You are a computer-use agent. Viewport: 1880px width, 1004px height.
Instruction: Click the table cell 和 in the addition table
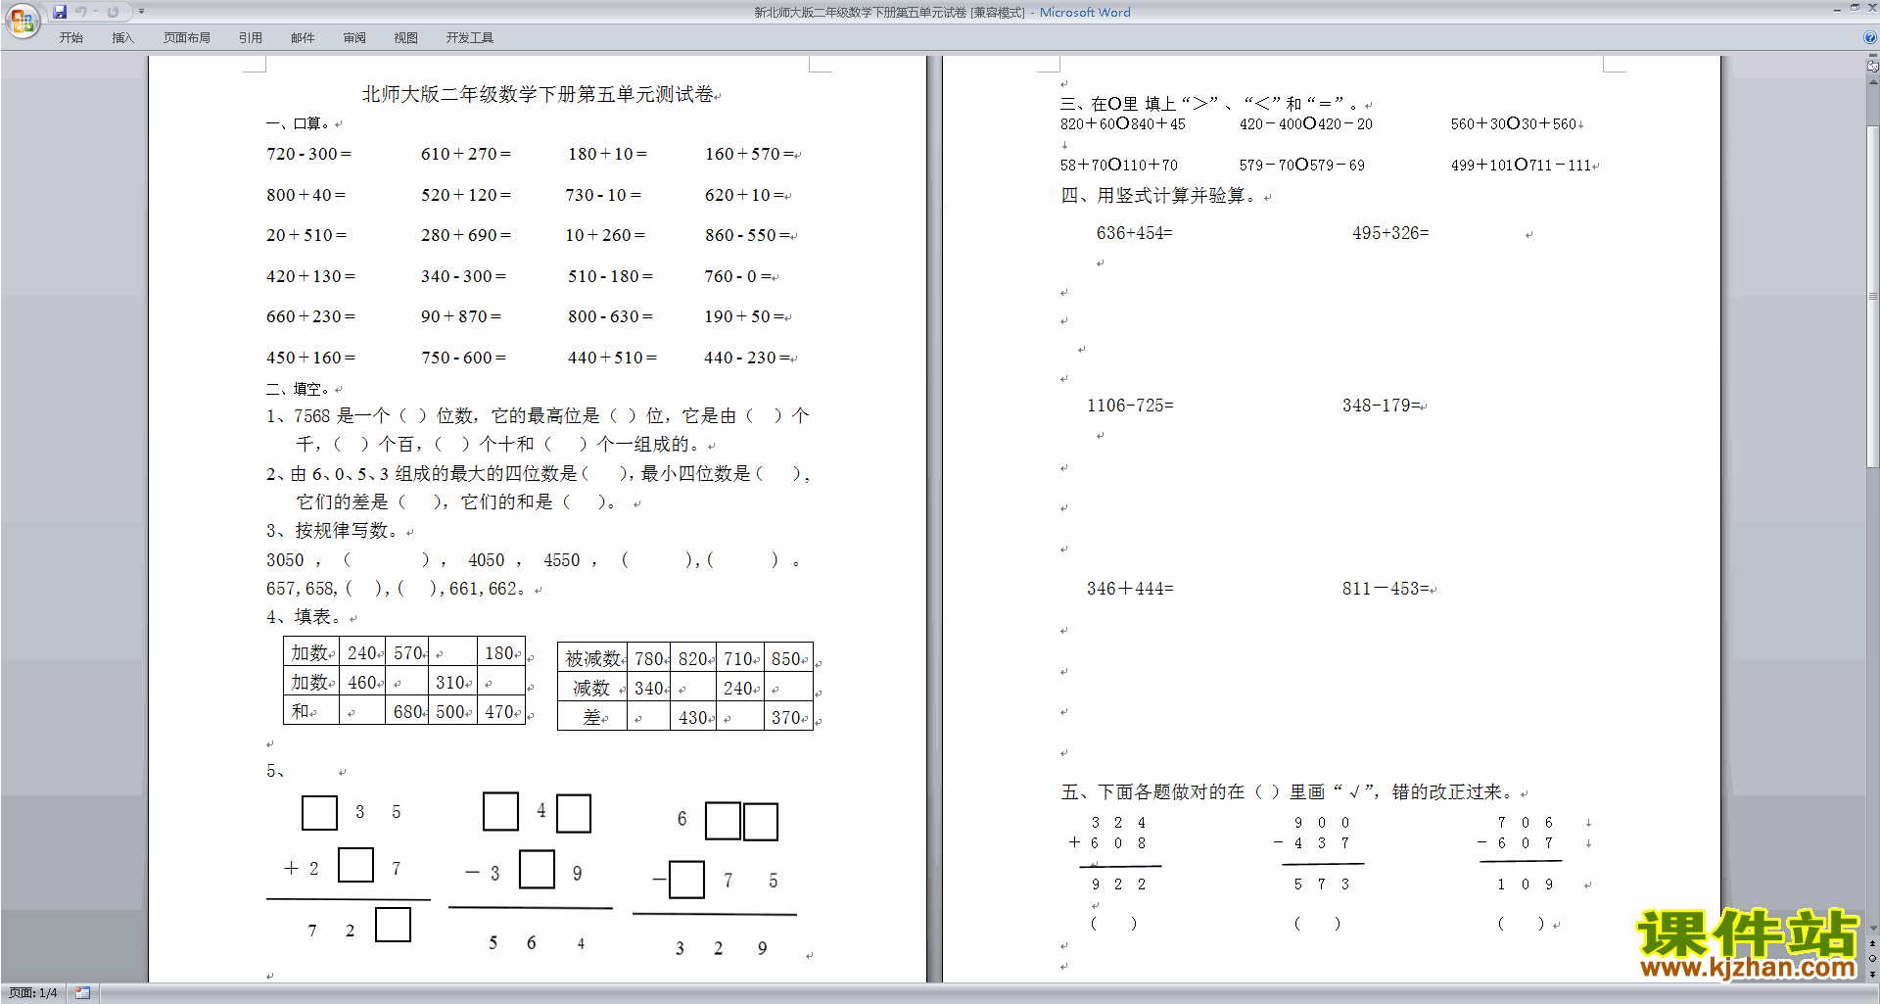(310, 711)
